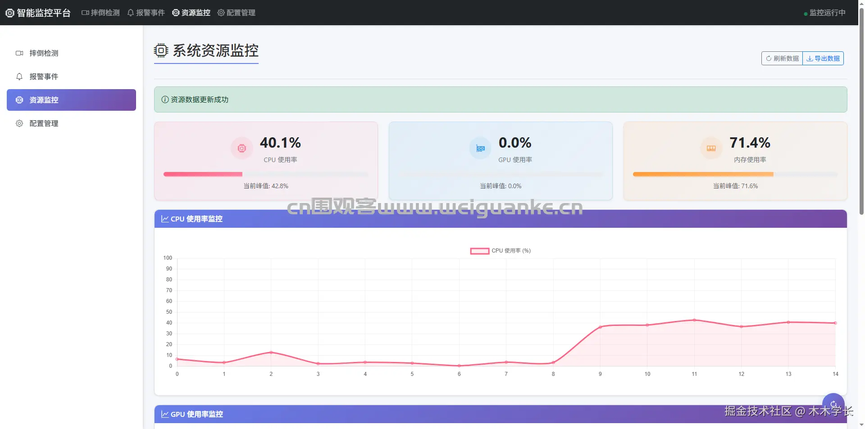Open 配置管理 in the top navigation bar
Screen dimensions: 865x429
237,13
